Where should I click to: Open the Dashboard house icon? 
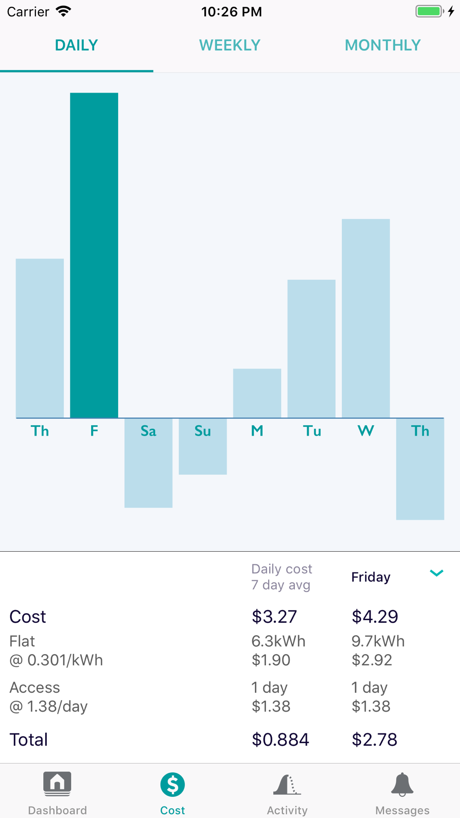pyautogui.click(x=57, y=783)
